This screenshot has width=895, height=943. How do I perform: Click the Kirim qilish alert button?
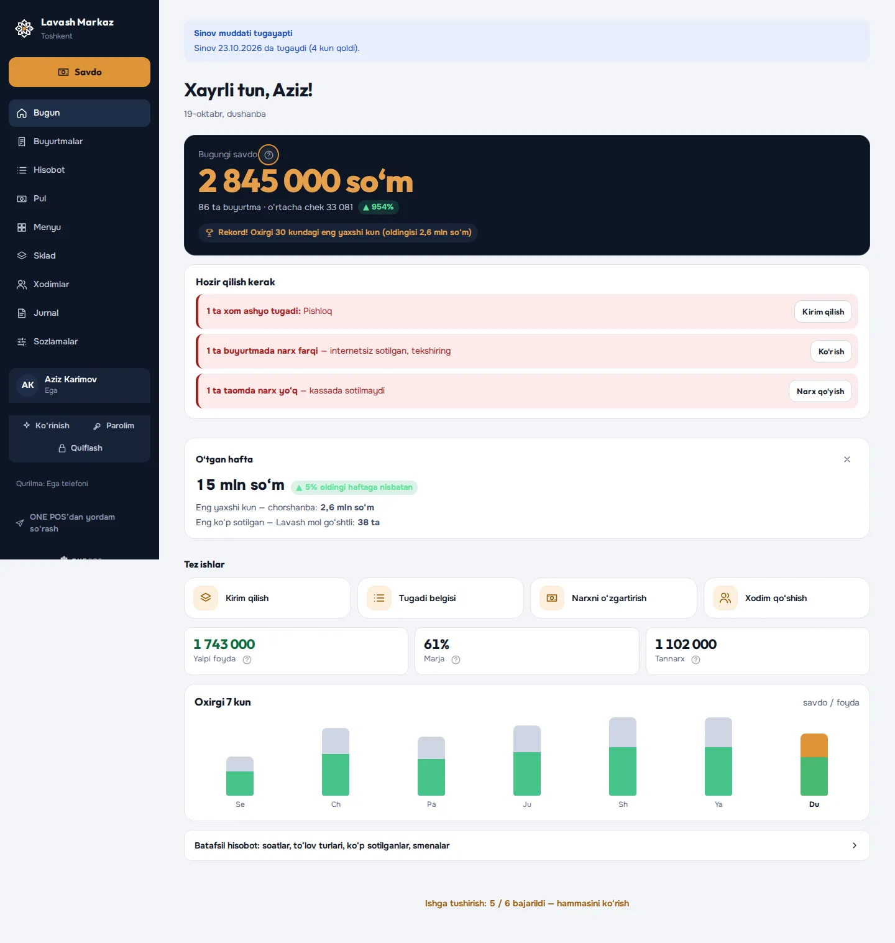point(823,311)
